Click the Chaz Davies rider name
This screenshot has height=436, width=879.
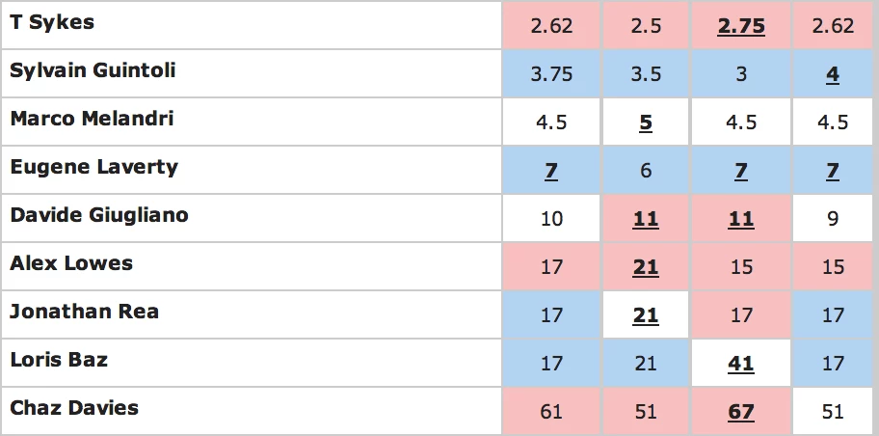tap(74, 408)
